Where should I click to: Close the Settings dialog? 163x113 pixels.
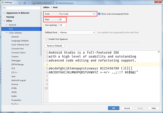point(158,2)
